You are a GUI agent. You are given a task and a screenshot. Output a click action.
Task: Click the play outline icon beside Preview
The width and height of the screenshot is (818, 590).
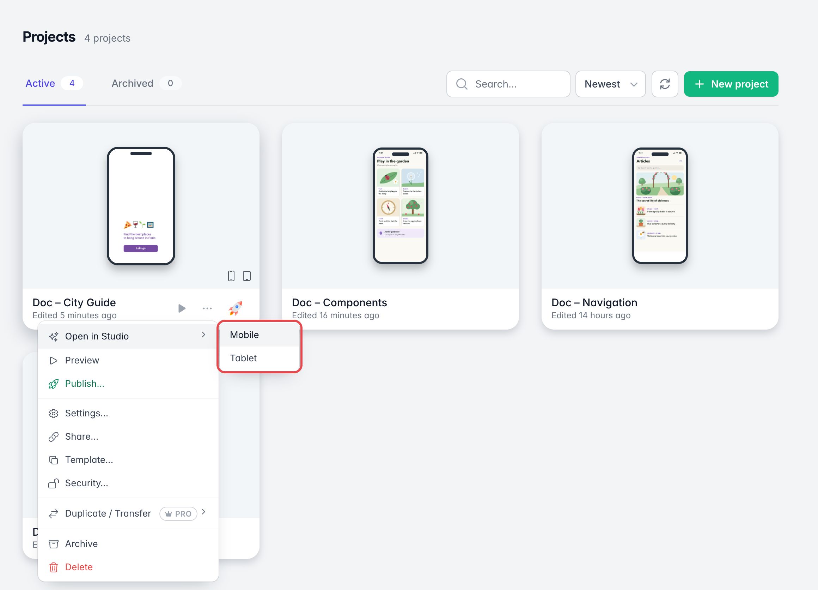(53, 360)
